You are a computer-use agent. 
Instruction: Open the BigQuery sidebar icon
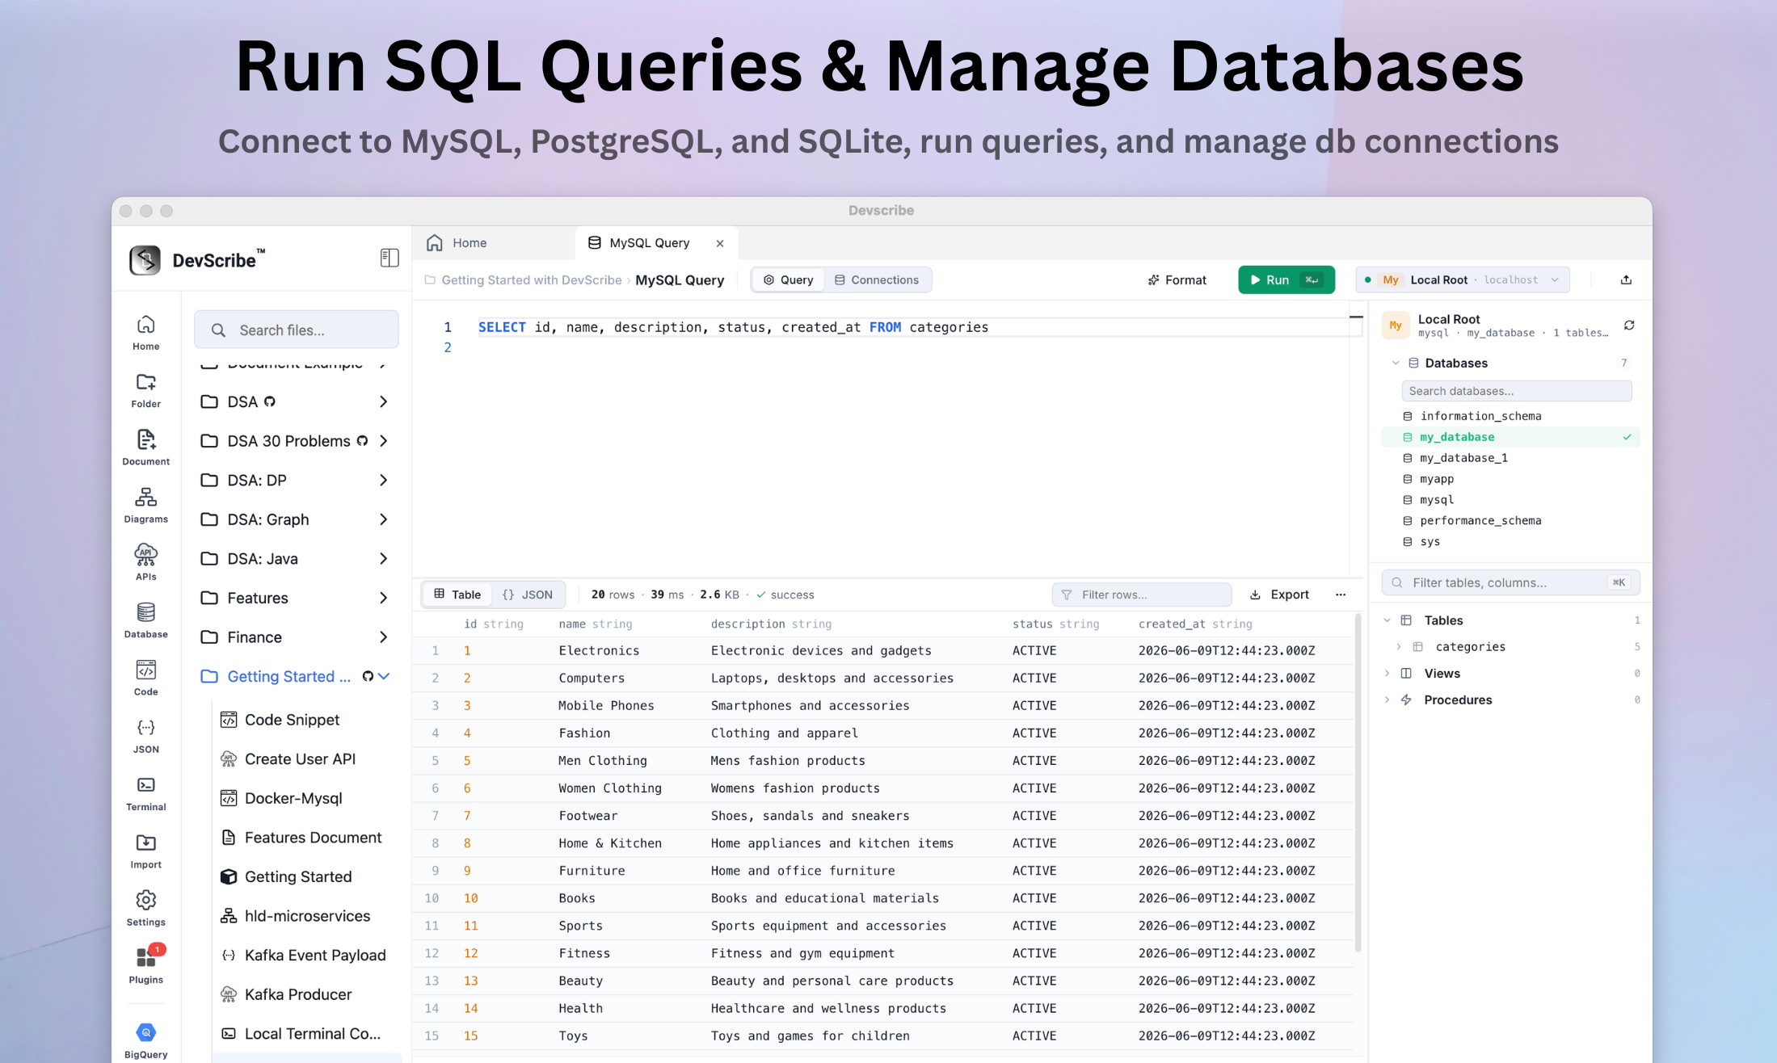pos(145,1040)
